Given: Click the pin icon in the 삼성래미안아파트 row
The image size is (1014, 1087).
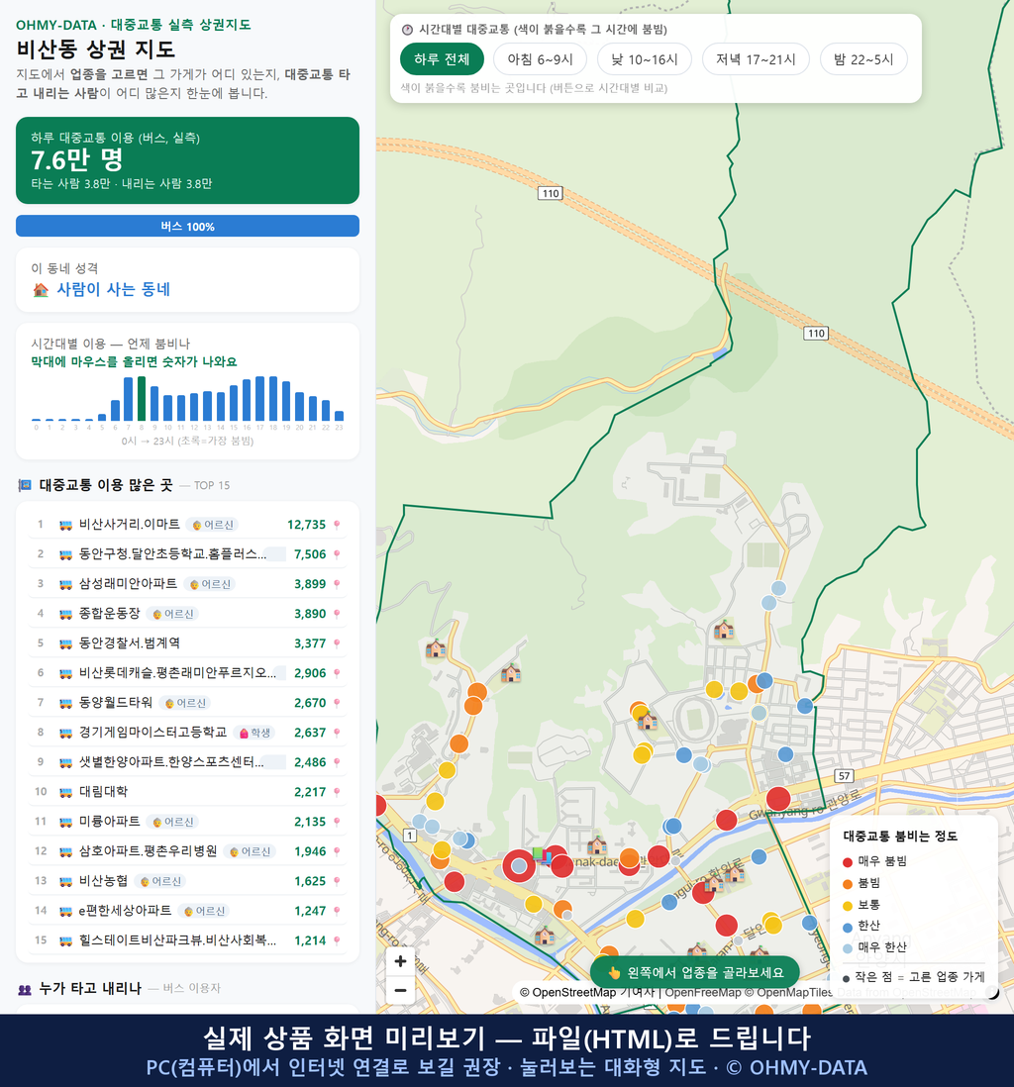Looking at the screenshot, I should pos(337,584).
